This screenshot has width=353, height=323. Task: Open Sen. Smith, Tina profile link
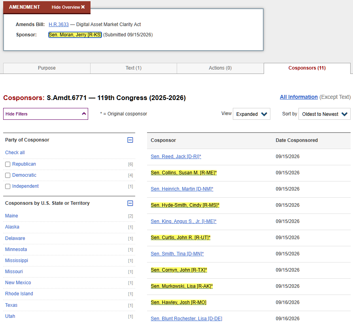(177, 254)
